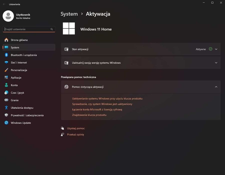Go to Sieć i Internet settings
Image resolution: width=225 pixels, height=175 pixels.
click(29, 62)
